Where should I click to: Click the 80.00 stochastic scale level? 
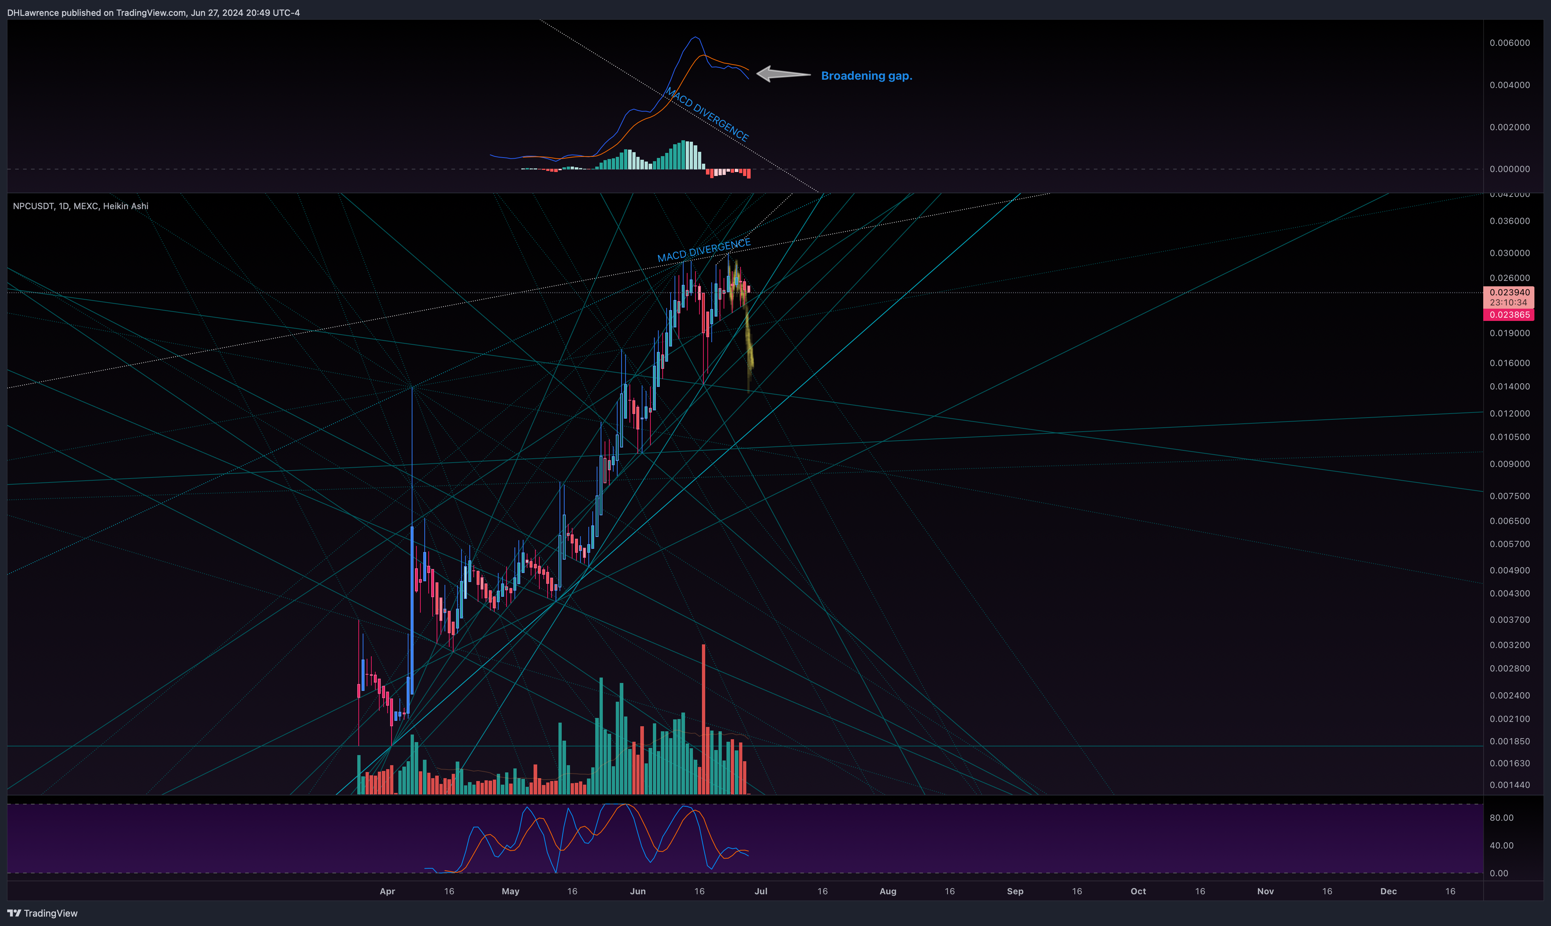click(x=1501, y=817)
